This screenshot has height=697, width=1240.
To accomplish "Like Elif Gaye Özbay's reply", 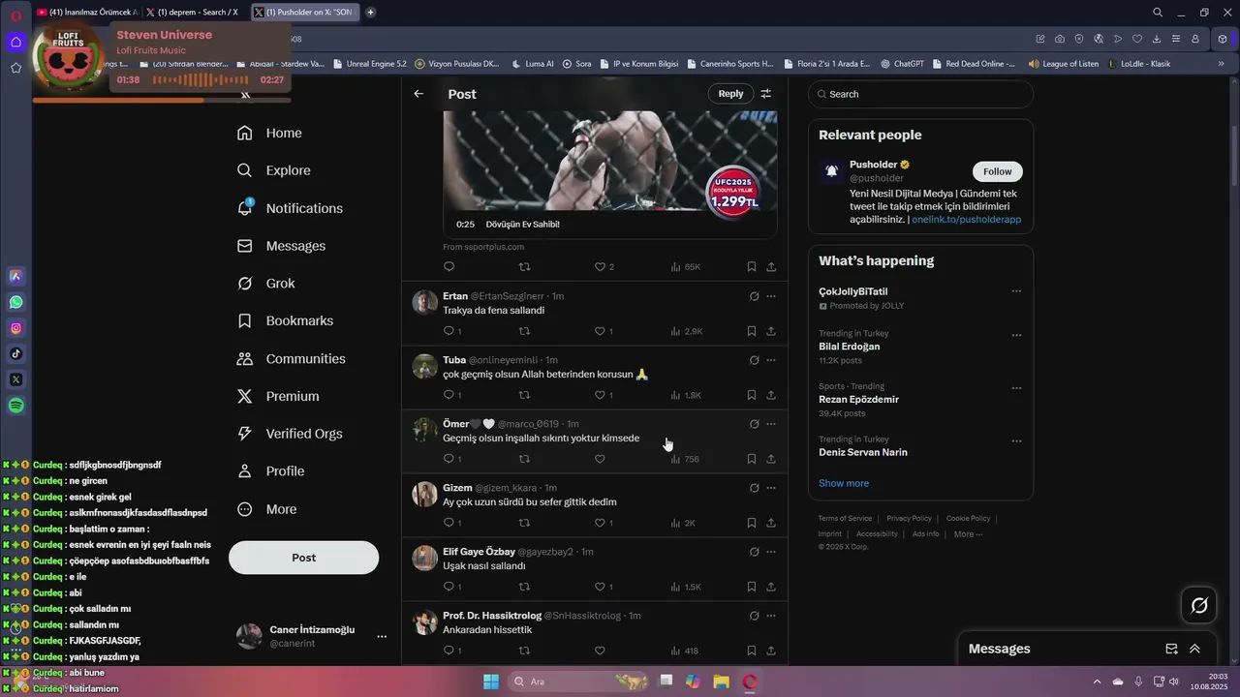I will click(x=604, y=587).
